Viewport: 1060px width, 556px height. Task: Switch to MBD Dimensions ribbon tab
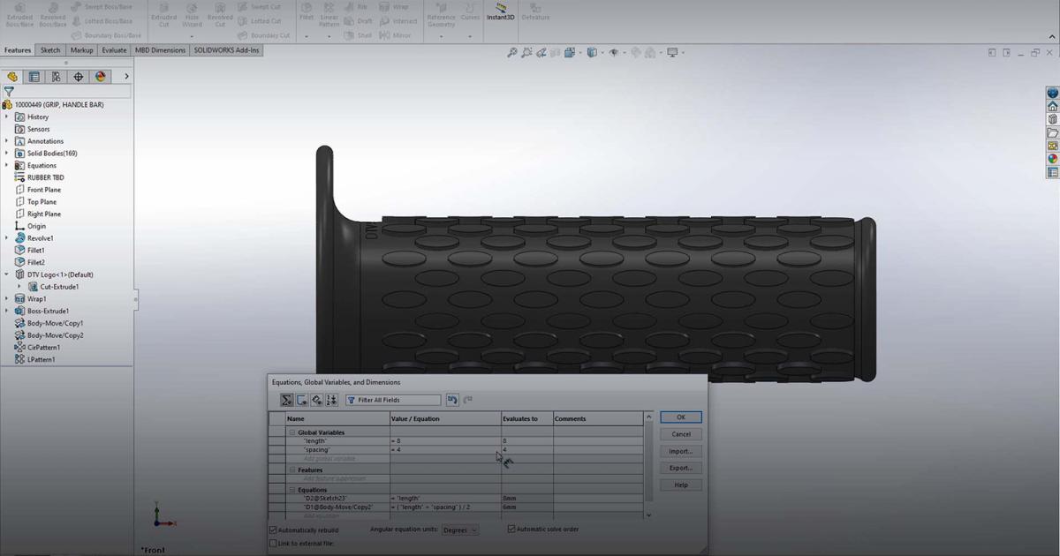click(161, 50)
